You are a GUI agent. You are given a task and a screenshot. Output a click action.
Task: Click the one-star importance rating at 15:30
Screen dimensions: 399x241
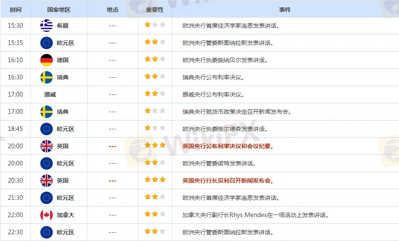pos(155,25)
